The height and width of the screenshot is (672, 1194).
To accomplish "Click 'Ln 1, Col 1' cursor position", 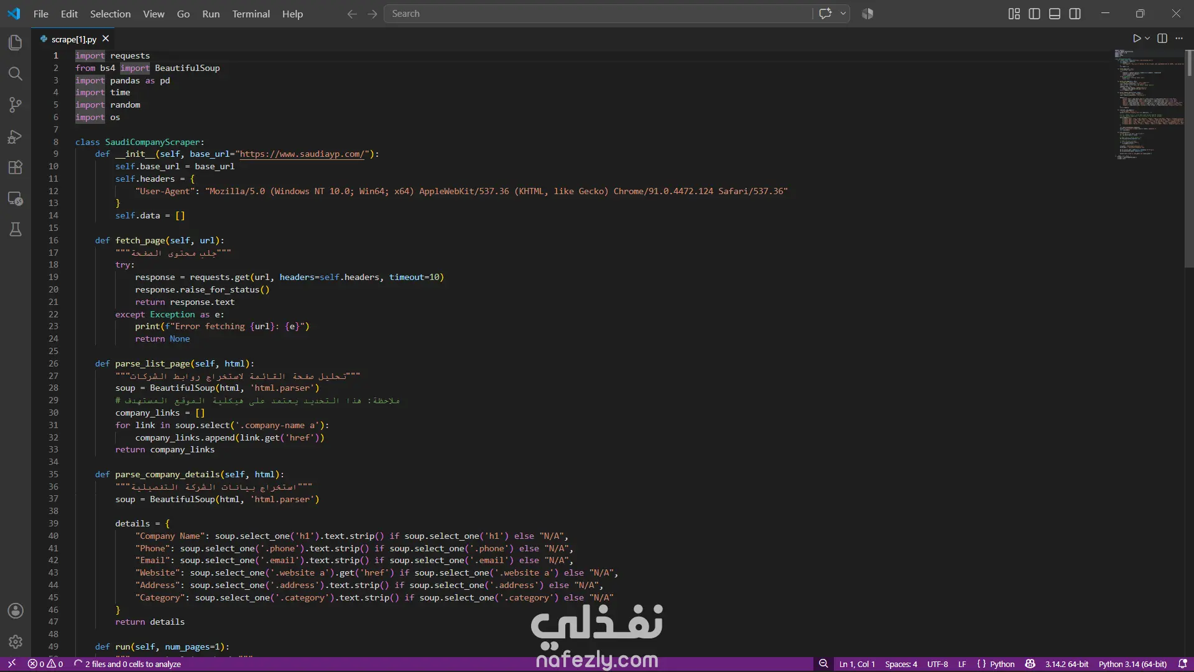I will pos(857,664).
